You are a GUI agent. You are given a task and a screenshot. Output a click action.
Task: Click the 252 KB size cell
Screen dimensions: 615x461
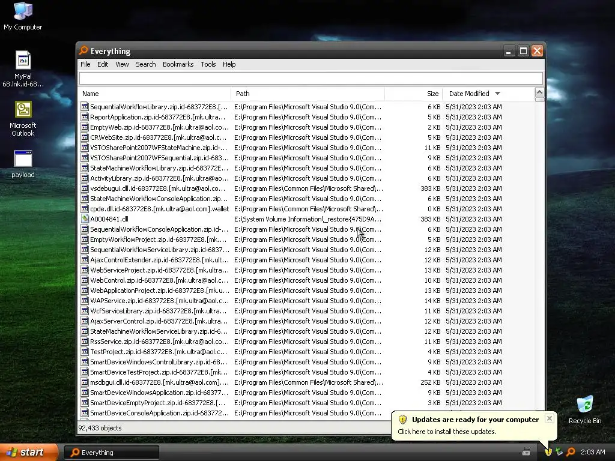(430, 382)
